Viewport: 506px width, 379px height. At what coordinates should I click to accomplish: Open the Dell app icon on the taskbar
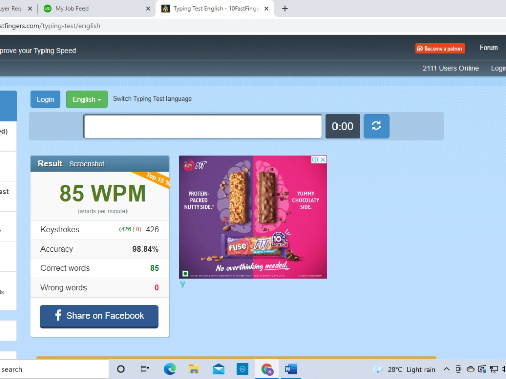pyautogui.click(x=242, y=369)
